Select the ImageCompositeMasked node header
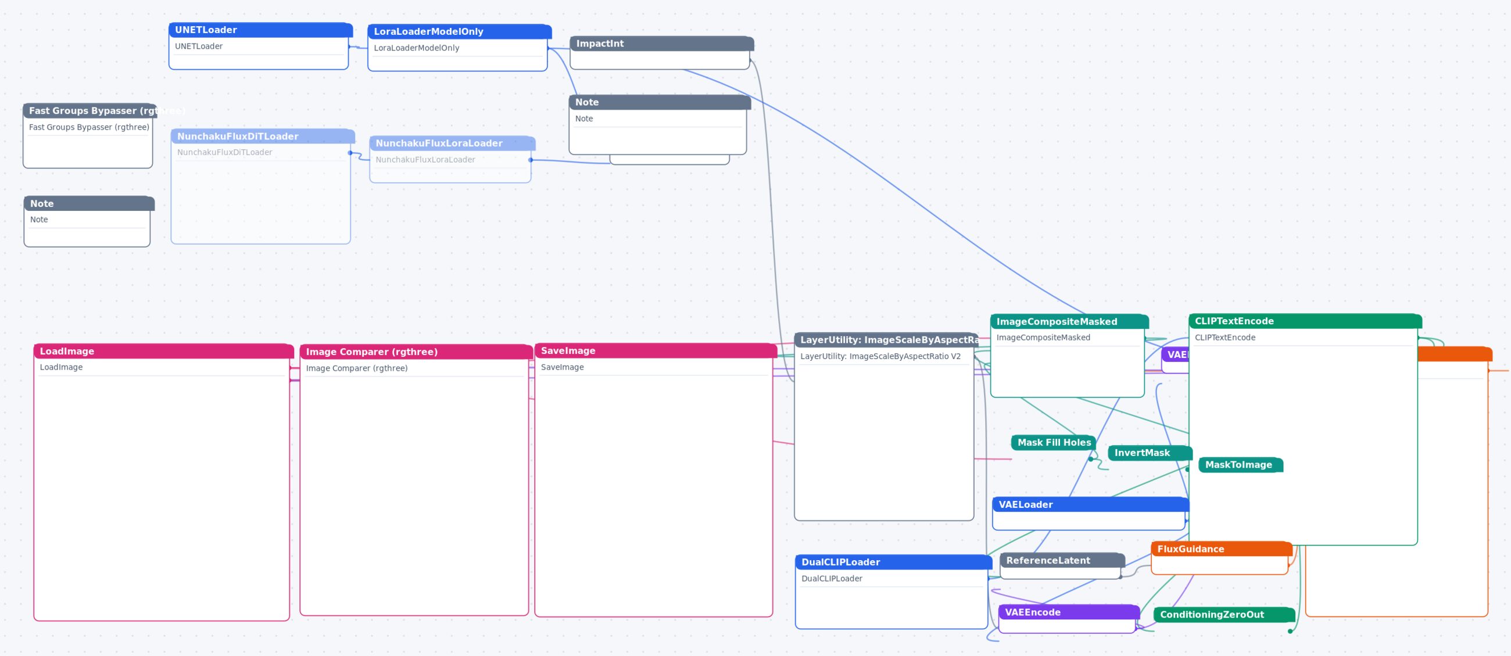 [x=1069, y=321]
